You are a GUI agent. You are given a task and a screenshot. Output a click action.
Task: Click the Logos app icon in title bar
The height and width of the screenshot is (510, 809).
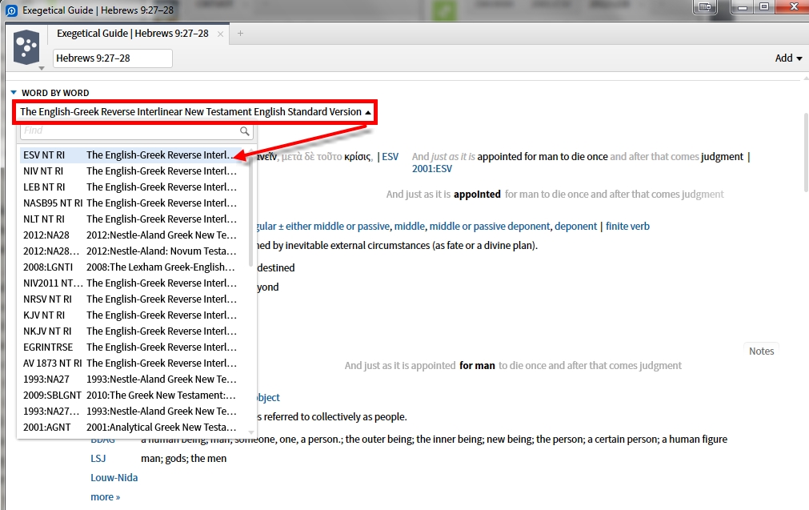(11, 10)
